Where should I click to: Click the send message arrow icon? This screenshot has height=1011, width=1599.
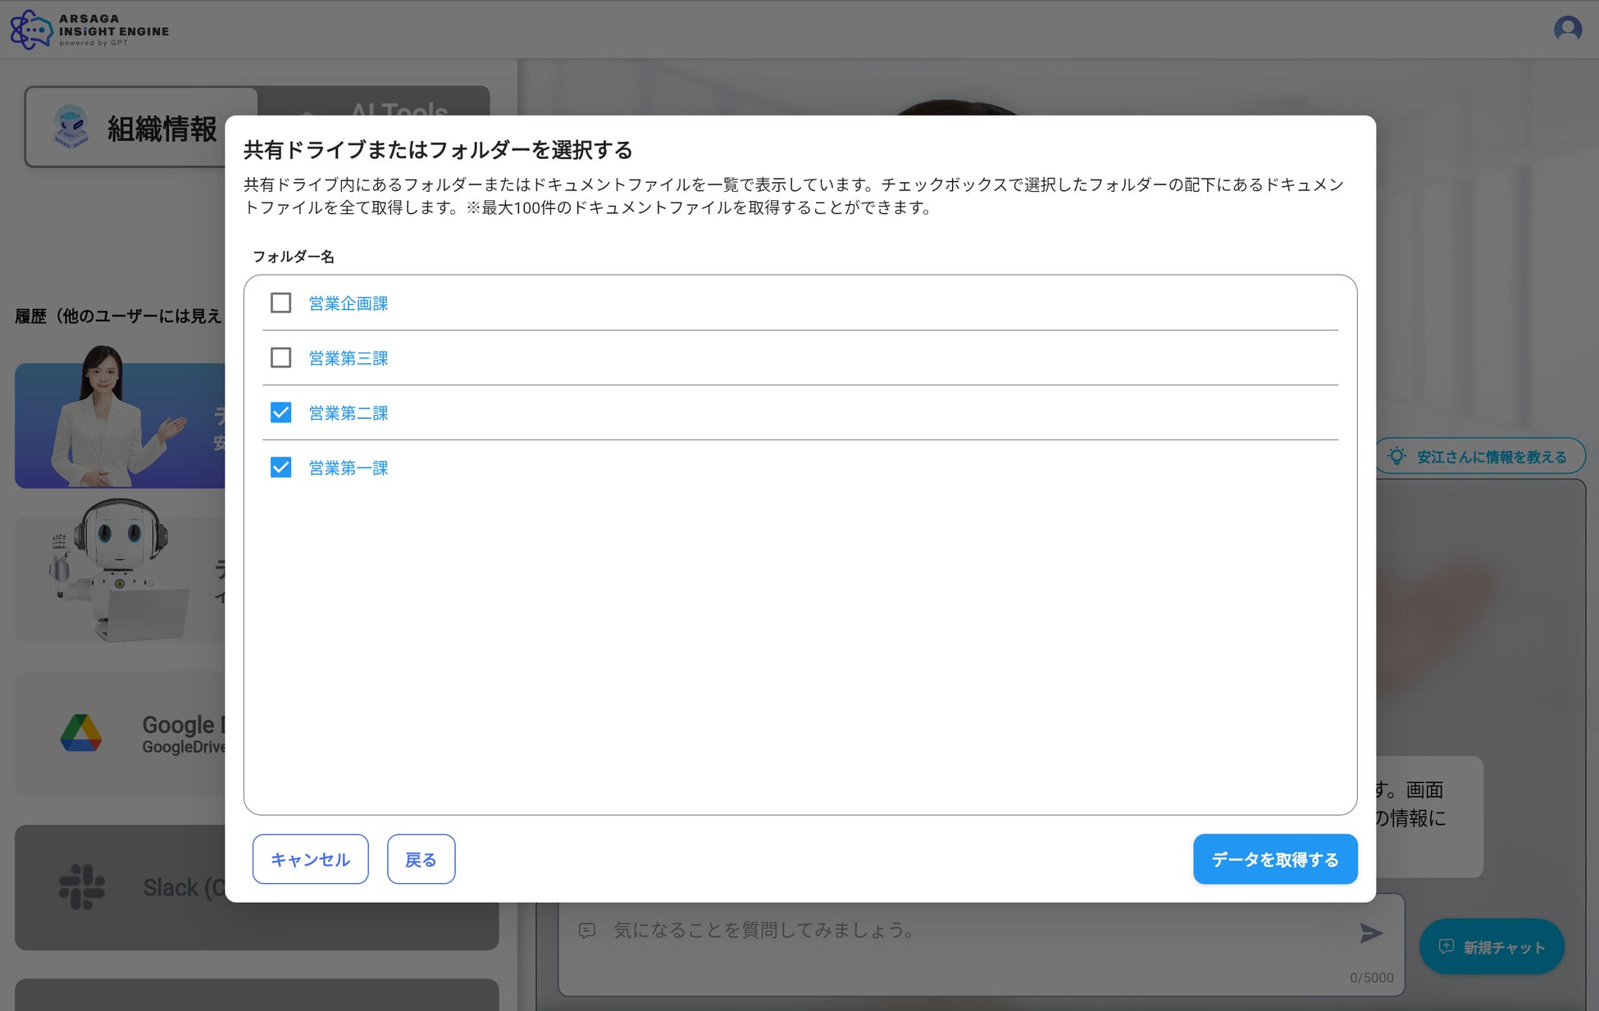pos(1370,933)
